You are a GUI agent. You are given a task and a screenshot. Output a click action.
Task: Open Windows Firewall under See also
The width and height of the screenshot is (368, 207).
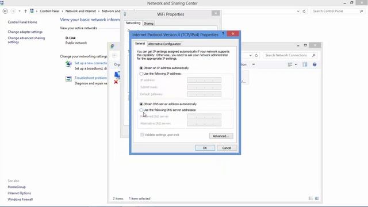(20, 200)
